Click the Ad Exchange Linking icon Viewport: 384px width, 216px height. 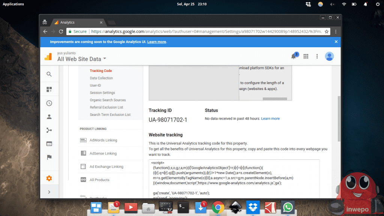click(x=83, y=166)
